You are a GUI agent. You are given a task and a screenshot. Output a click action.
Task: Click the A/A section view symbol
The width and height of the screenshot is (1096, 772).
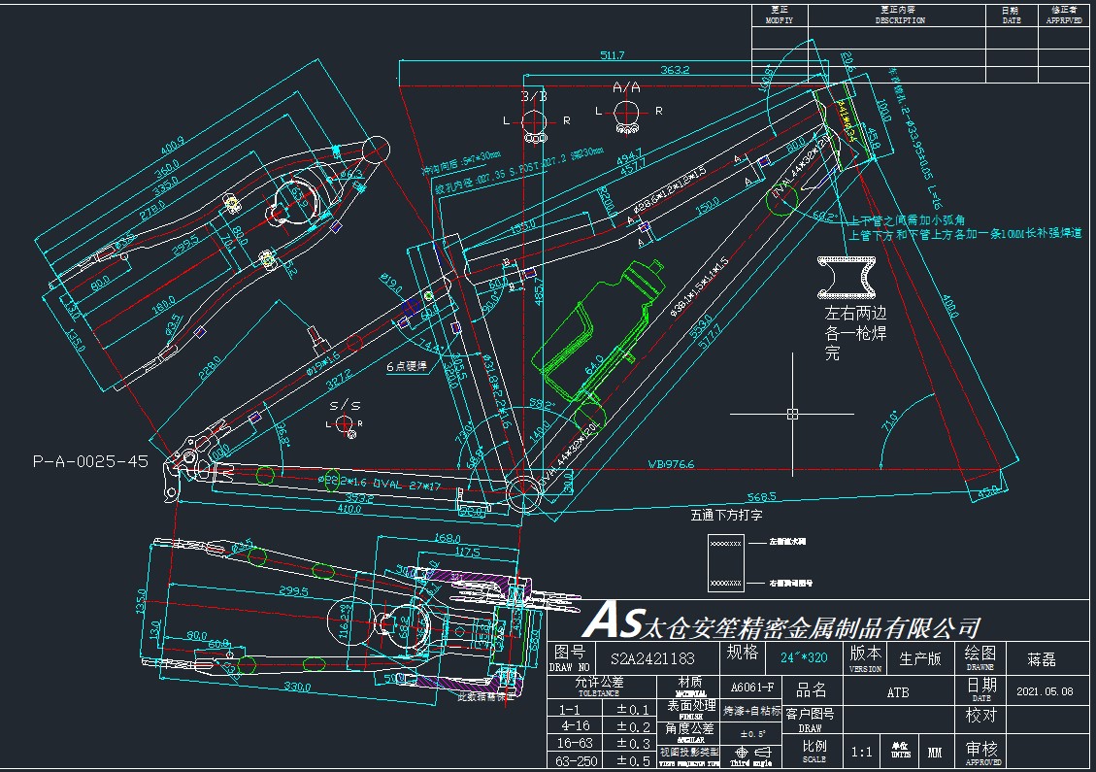(x=626, y=112)
